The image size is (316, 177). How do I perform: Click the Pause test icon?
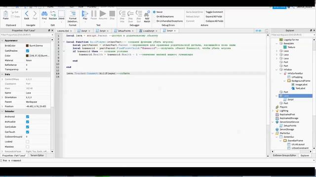coord(94,14)
